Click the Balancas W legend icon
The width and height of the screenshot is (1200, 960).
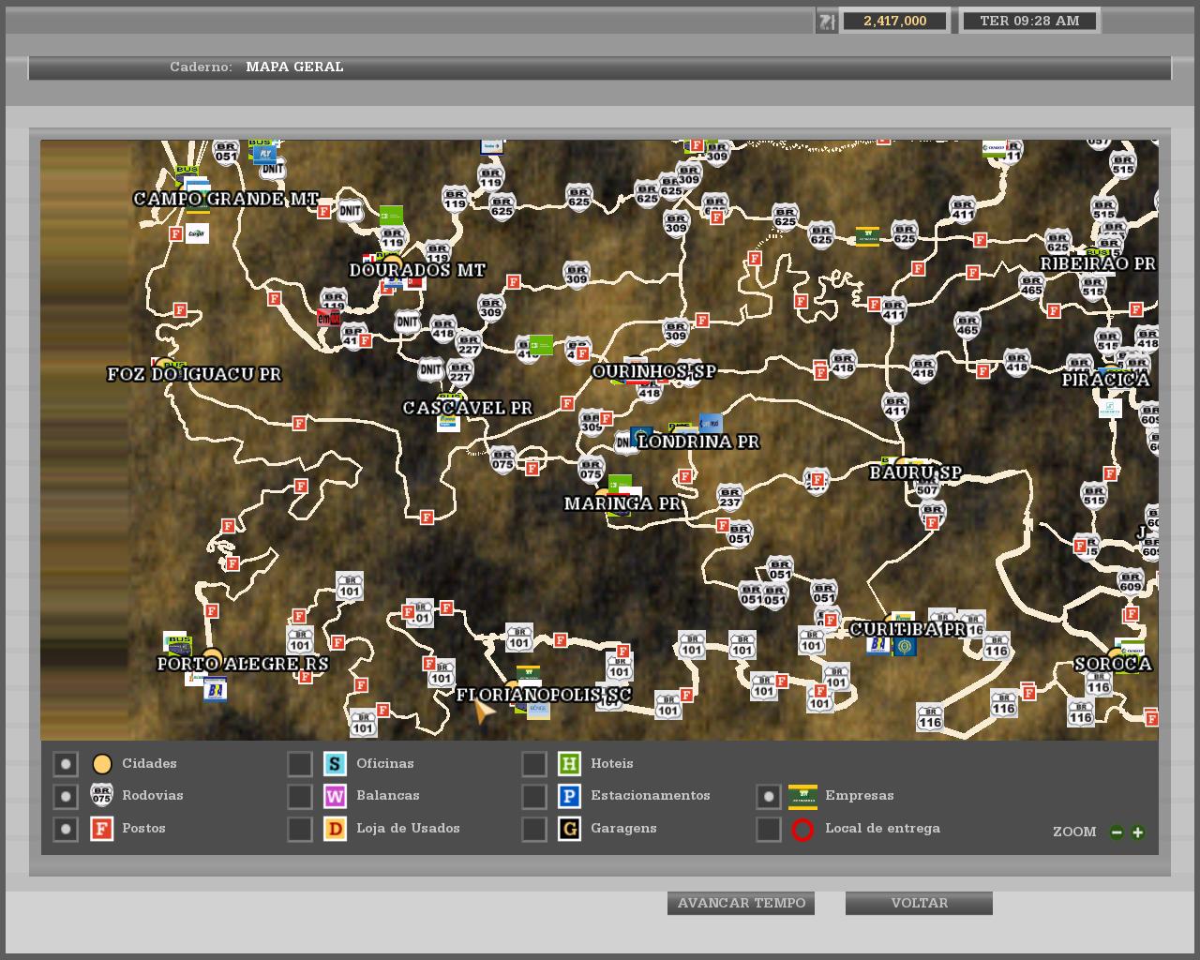pos(335,796)
